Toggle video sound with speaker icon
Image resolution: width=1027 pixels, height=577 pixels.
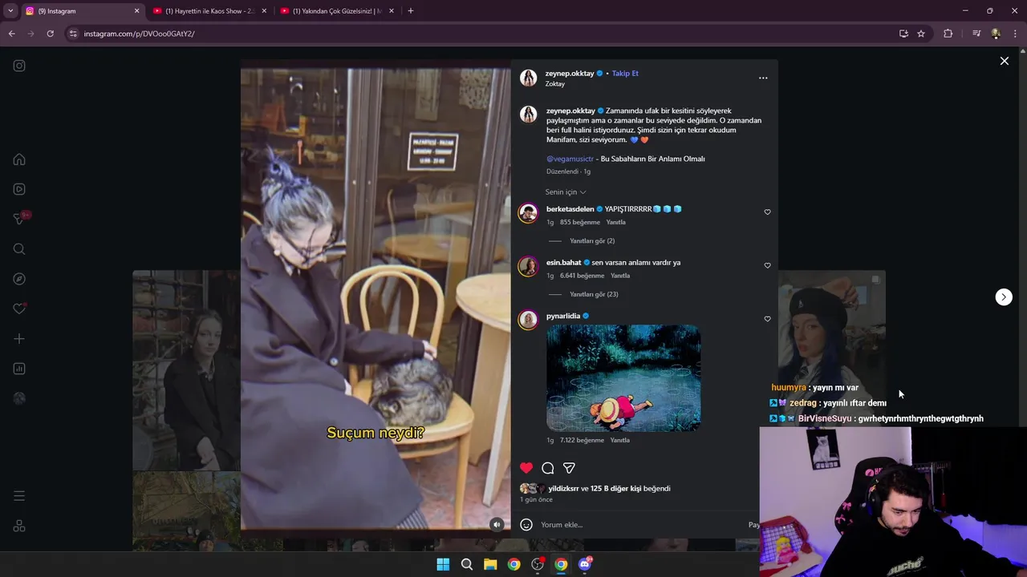coord(497,524)
